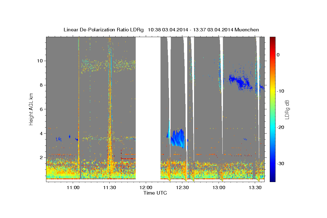Click the 12:30 time tick label

(182, 187)
